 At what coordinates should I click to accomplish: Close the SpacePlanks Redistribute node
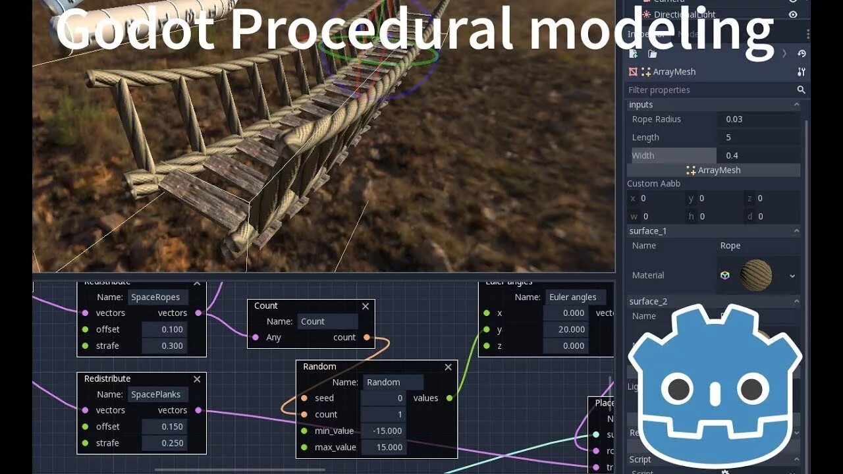[x=197, y=379]
